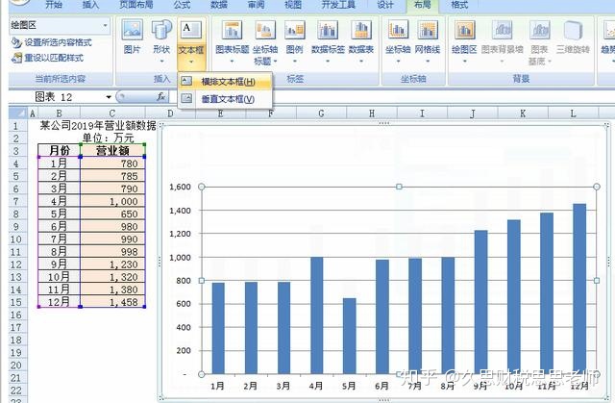Select row header 16
615x403 pixels.
16,315
